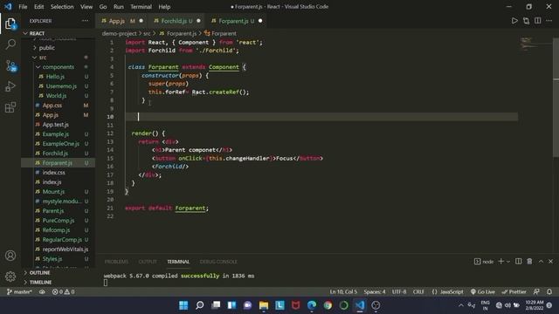Screen dimensions: 559x314
Task: Open Usememo.js in the explorer
Action: pos(59,86)
